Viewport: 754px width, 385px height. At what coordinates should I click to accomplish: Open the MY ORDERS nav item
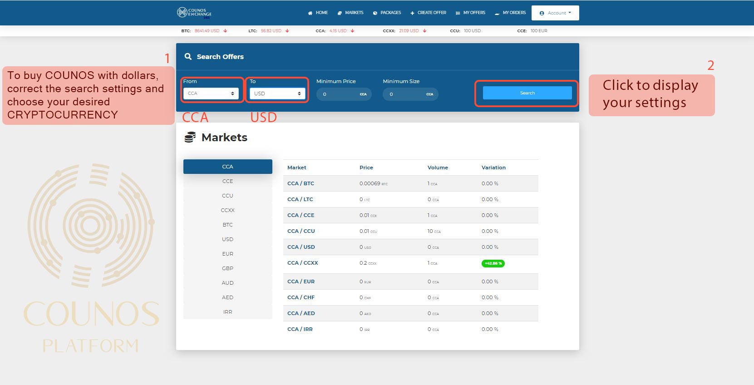tap(510, 13)
